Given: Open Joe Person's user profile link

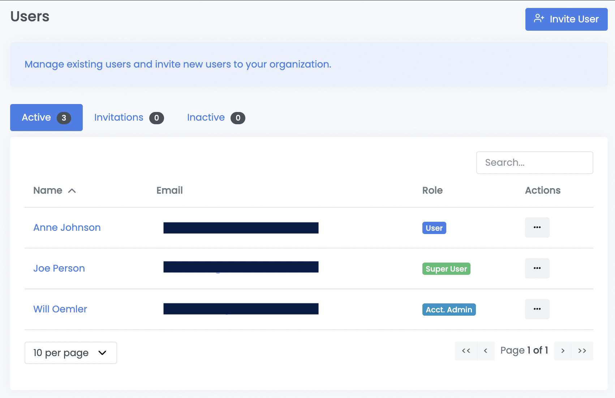Looking at the screenshot, I should (x=59, y=268).
